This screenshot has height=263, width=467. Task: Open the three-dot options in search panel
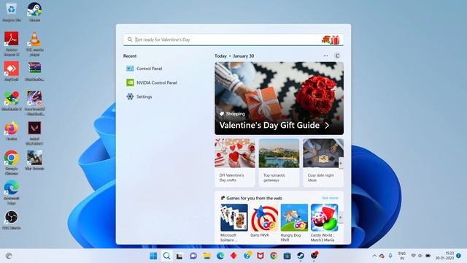(x=325, y=56)
